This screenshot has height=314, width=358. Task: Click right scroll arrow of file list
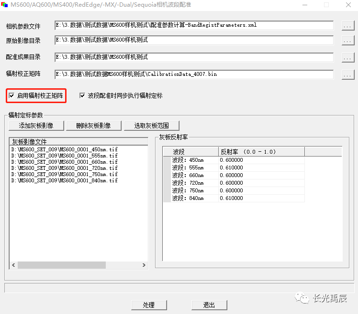144,265
